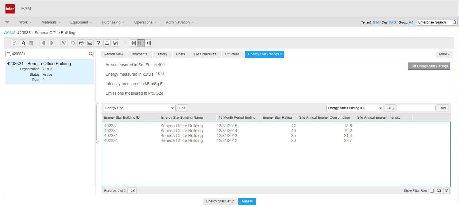Sort by the Energy Star Rating column header
The width and height of the screenshot is (459, 207).
(x=277, y=118)
